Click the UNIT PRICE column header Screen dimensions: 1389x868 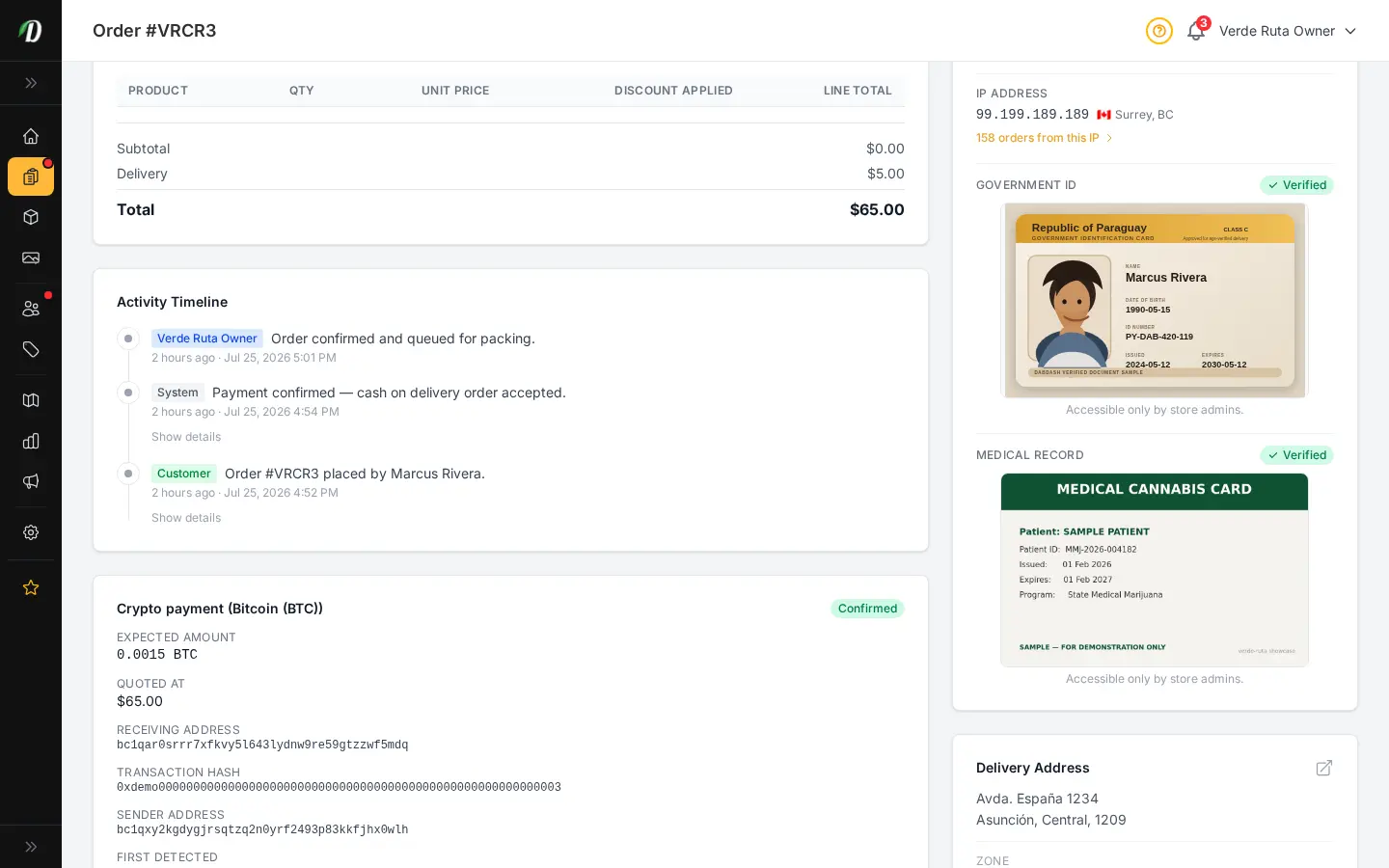(x=455, y=91)
